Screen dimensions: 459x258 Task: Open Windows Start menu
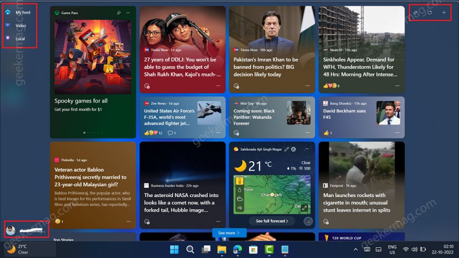coord(174,249)
